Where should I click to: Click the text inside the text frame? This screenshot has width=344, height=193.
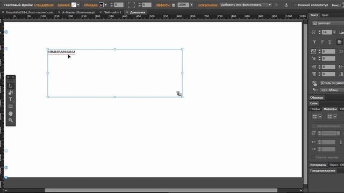(61, 52)
